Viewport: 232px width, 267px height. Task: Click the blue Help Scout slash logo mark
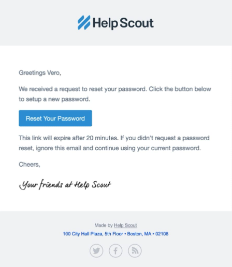click(x=84, y=22)
